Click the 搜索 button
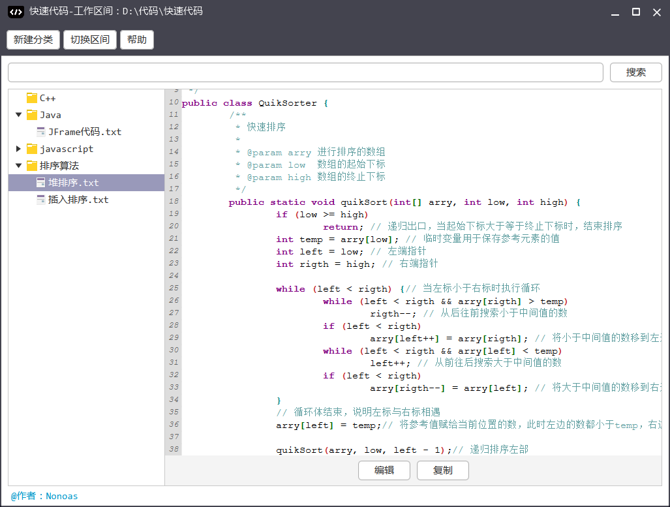This screenshot has height=507, width=670. pos(636,72)
